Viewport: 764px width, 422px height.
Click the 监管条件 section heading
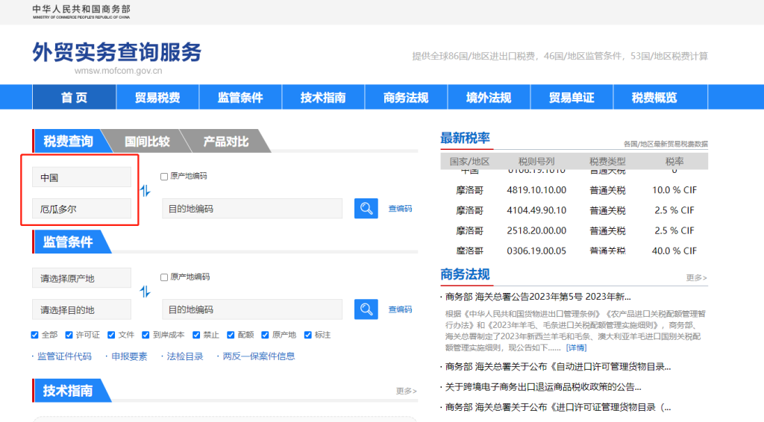68,242
